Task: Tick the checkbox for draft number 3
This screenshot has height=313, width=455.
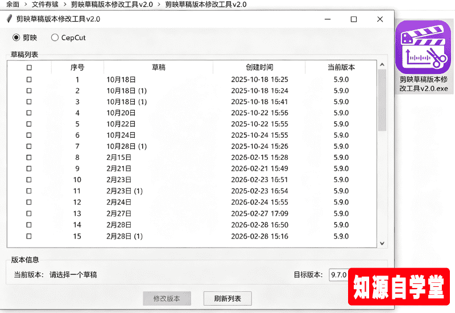Action: pos(29,102)
